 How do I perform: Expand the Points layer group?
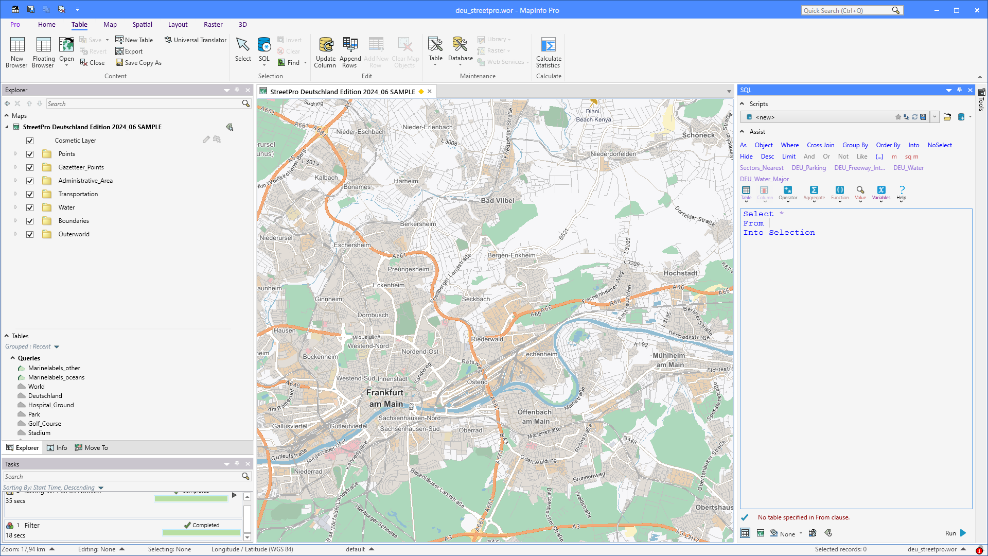click(15, 154)
